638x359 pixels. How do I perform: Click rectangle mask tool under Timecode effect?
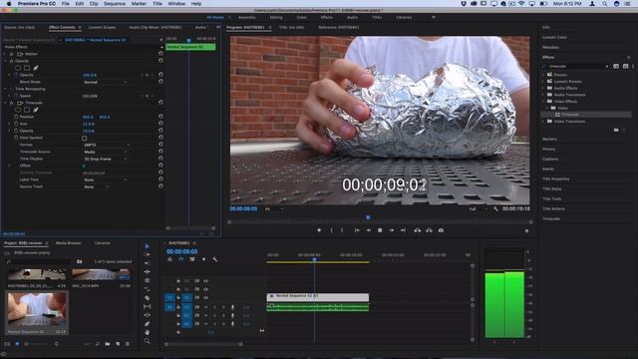[x=27, y=110]
